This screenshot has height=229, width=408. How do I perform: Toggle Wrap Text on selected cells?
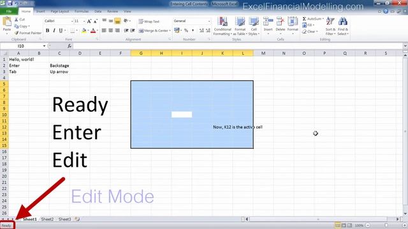[149, 22]
